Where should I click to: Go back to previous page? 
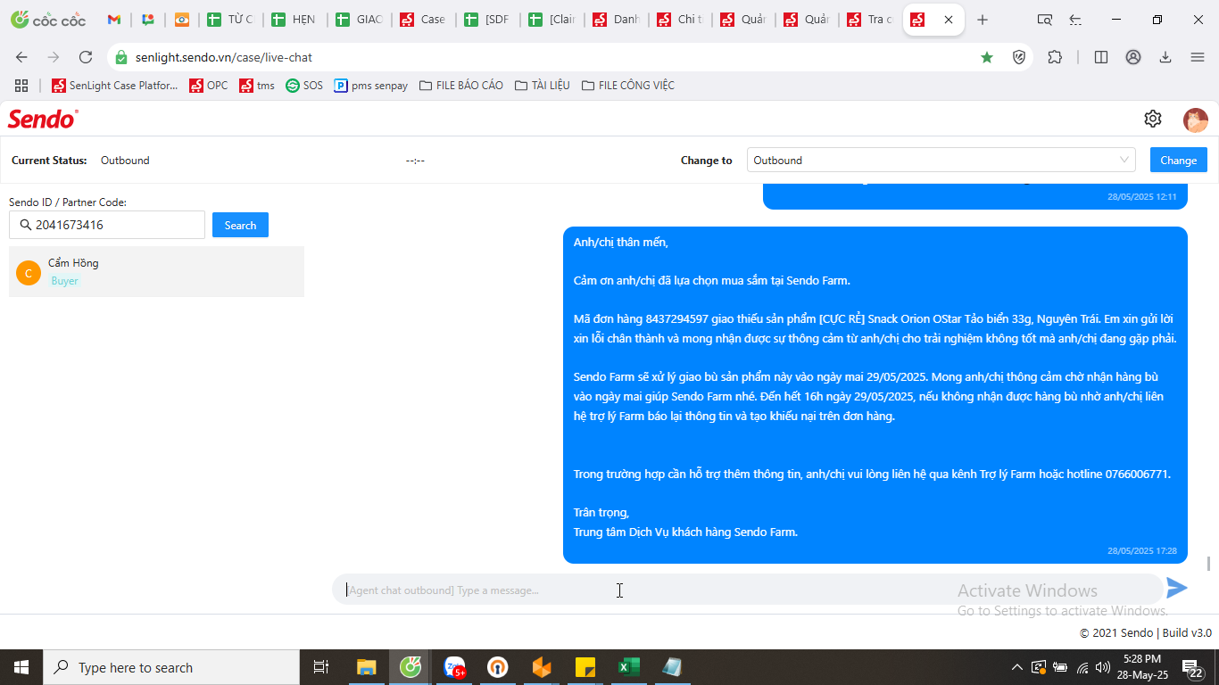[x=21, y=57]
